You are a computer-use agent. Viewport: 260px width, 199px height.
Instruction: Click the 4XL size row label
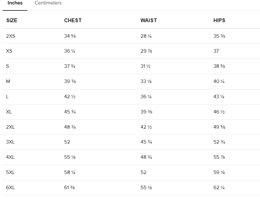[10, 157]
